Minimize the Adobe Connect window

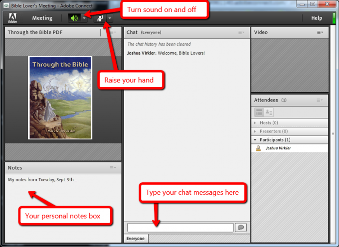point(302,4)
